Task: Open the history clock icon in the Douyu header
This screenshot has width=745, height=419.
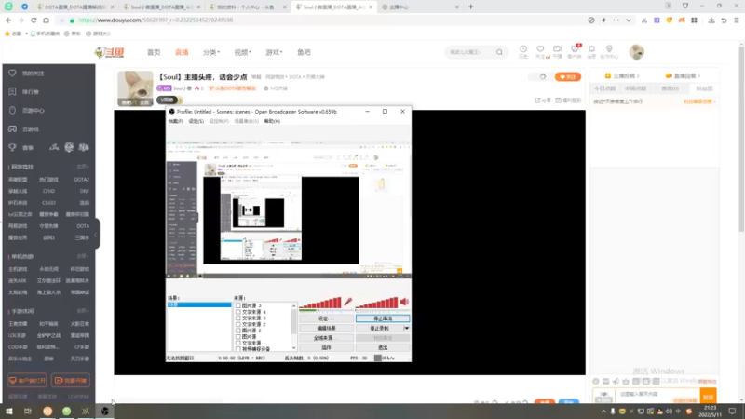Action: pyautogui.click(x=523, y=49)
